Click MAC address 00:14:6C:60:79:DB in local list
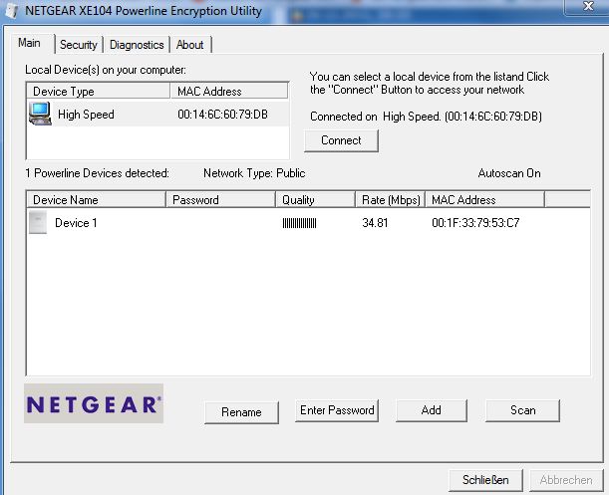 click(222, 115)
